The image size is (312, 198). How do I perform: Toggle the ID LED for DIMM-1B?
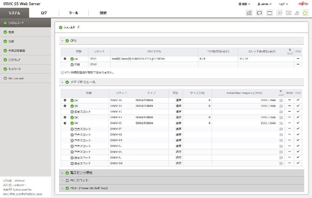coord(281,106)
